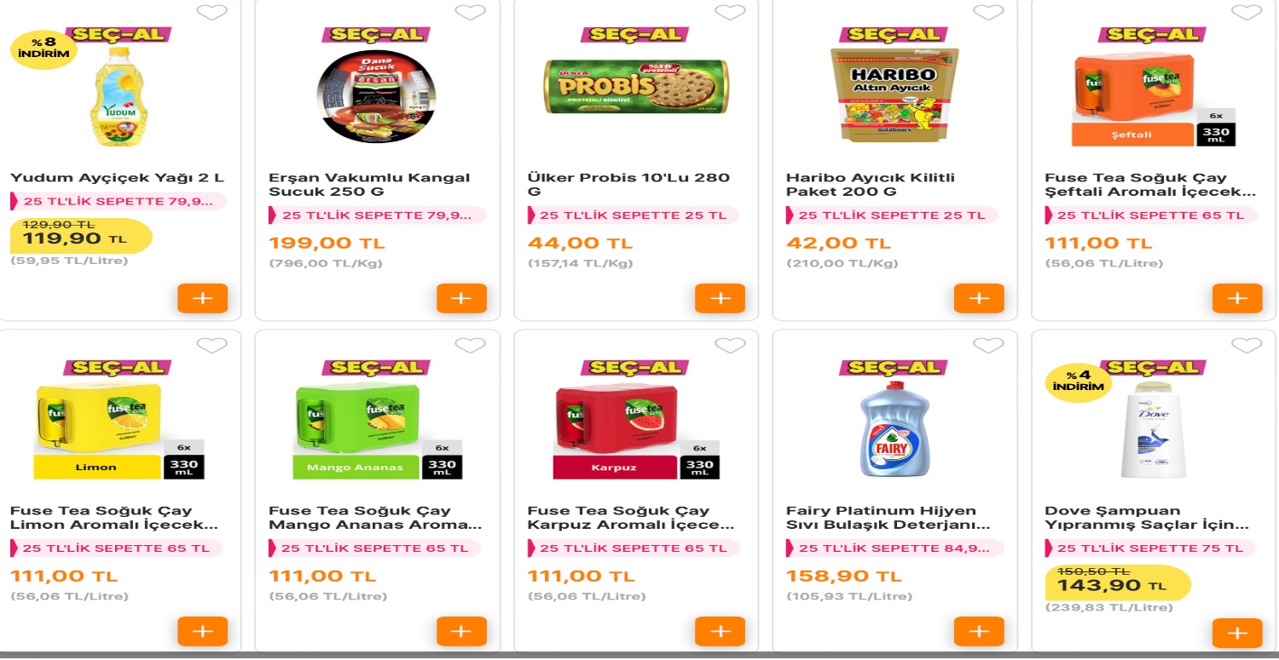
Task: Favorite Yudum Ayçiçek Yağı with heart
Action: (x=211, y=13)
